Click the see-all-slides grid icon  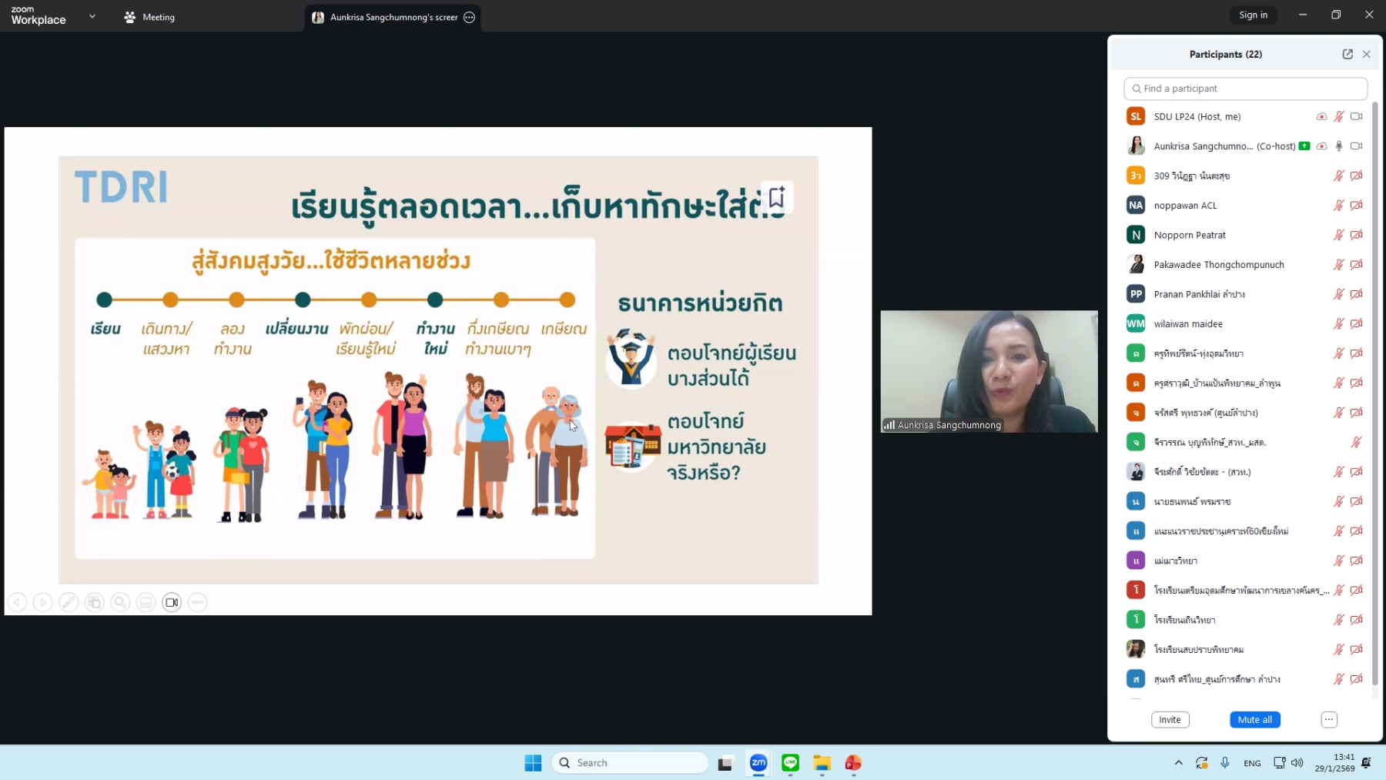click(94, 602)
